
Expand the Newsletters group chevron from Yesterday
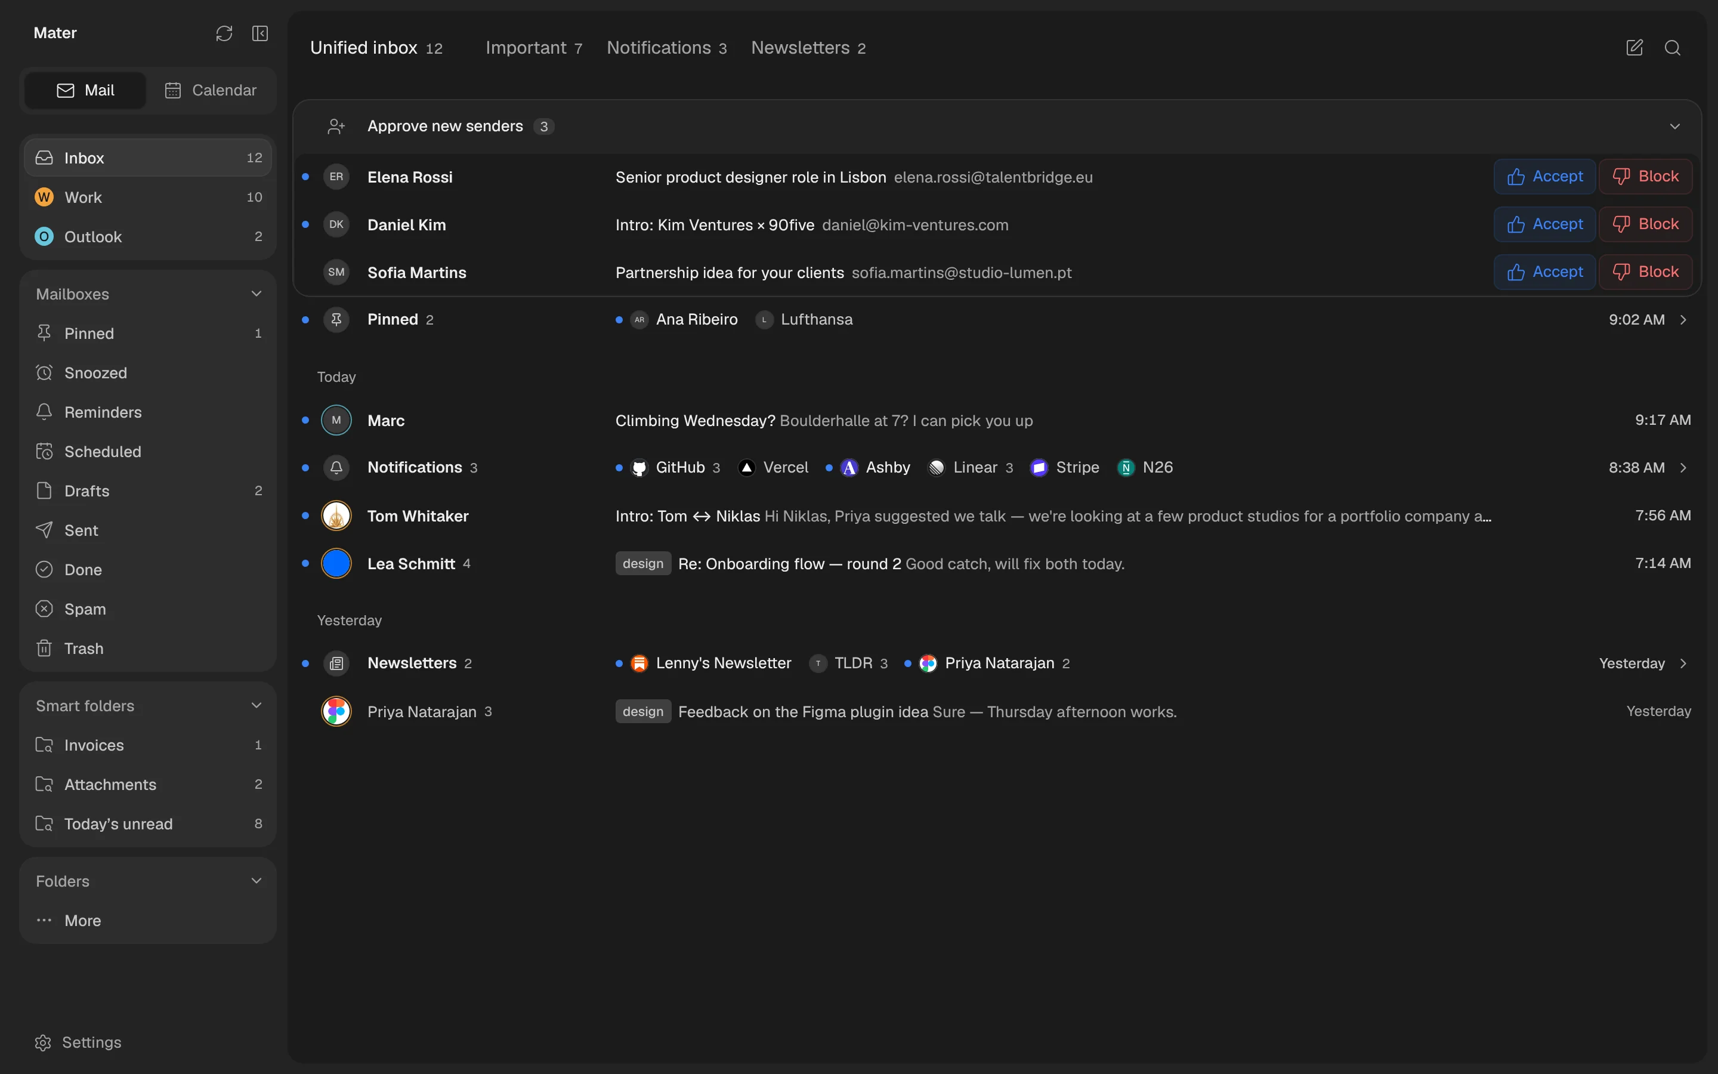click(1683, 663)
